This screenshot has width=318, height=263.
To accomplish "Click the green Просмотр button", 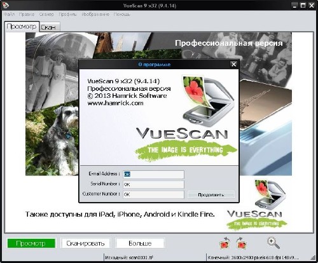I will pyautogui.click(x=31, y=243).
